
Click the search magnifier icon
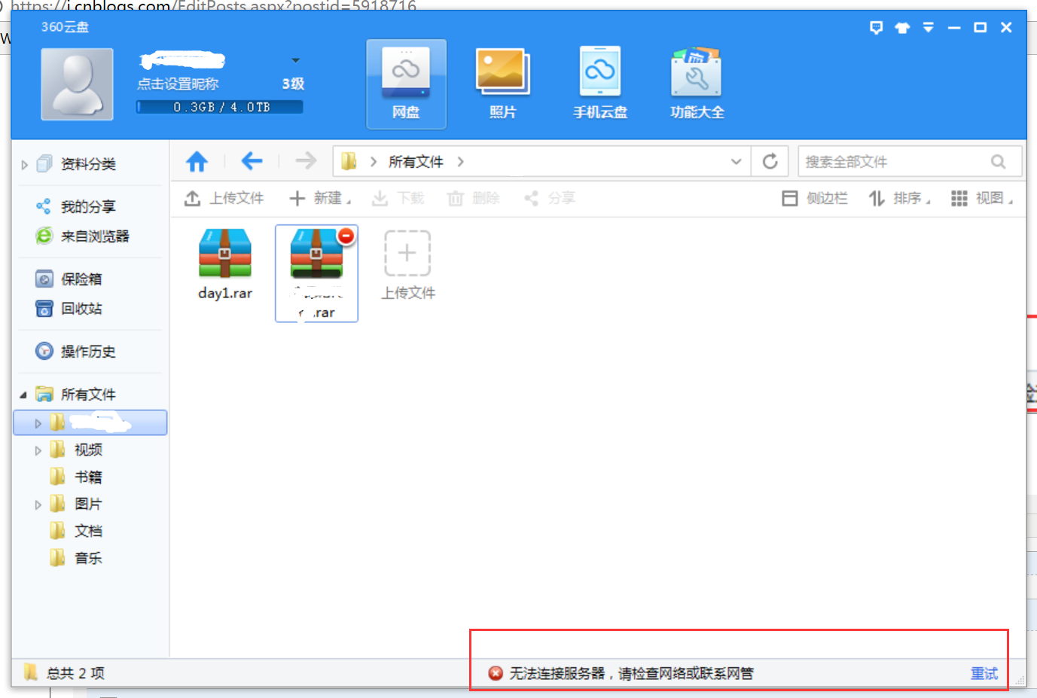click(998, 162)
